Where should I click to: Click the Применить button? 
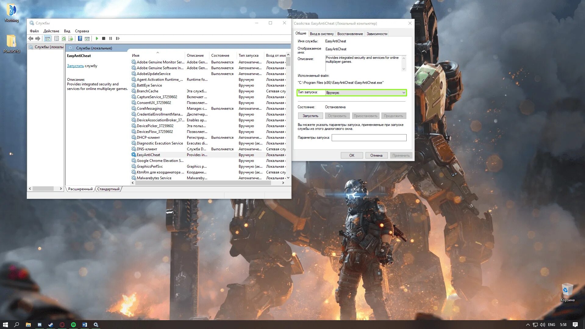(x=401, y=156)
